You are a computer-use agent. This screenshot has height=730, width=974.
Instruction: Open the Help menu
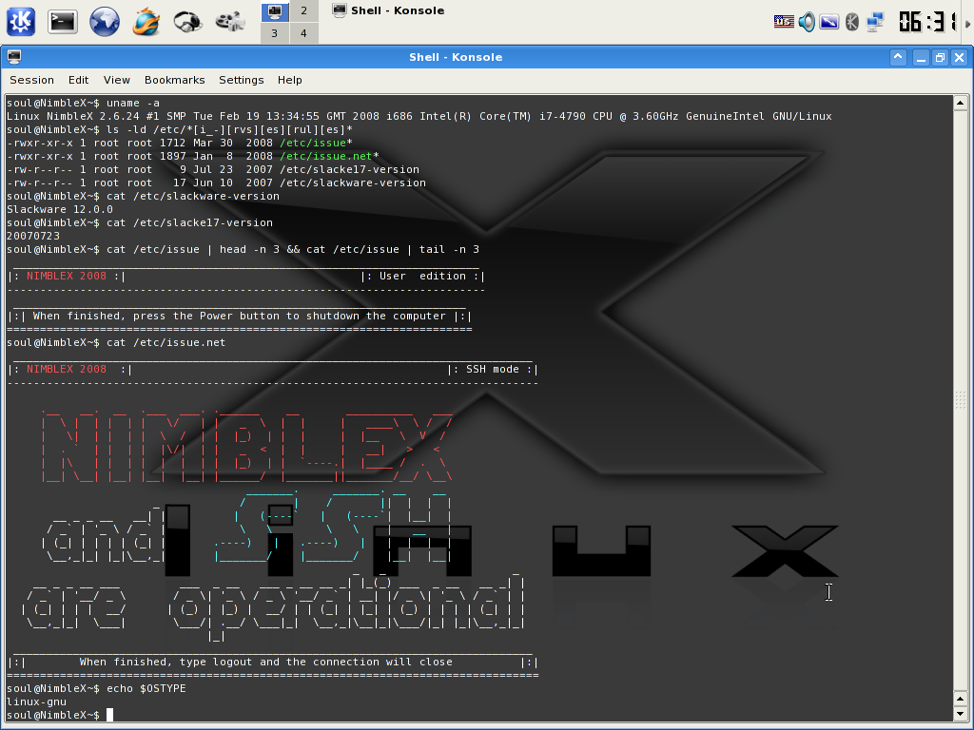click(x=289, y=80)
